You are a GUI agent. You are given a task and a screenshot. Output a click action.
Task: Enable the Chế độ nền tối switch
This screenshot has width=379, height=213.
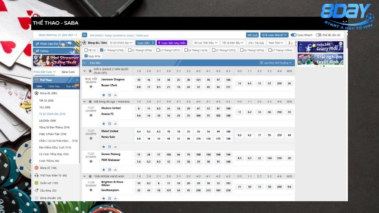(318, 35)
